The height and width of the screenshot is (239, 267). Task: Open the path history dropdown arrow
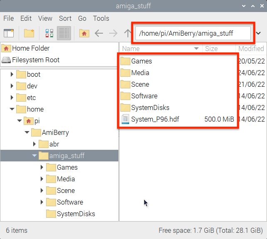(258, 33)
